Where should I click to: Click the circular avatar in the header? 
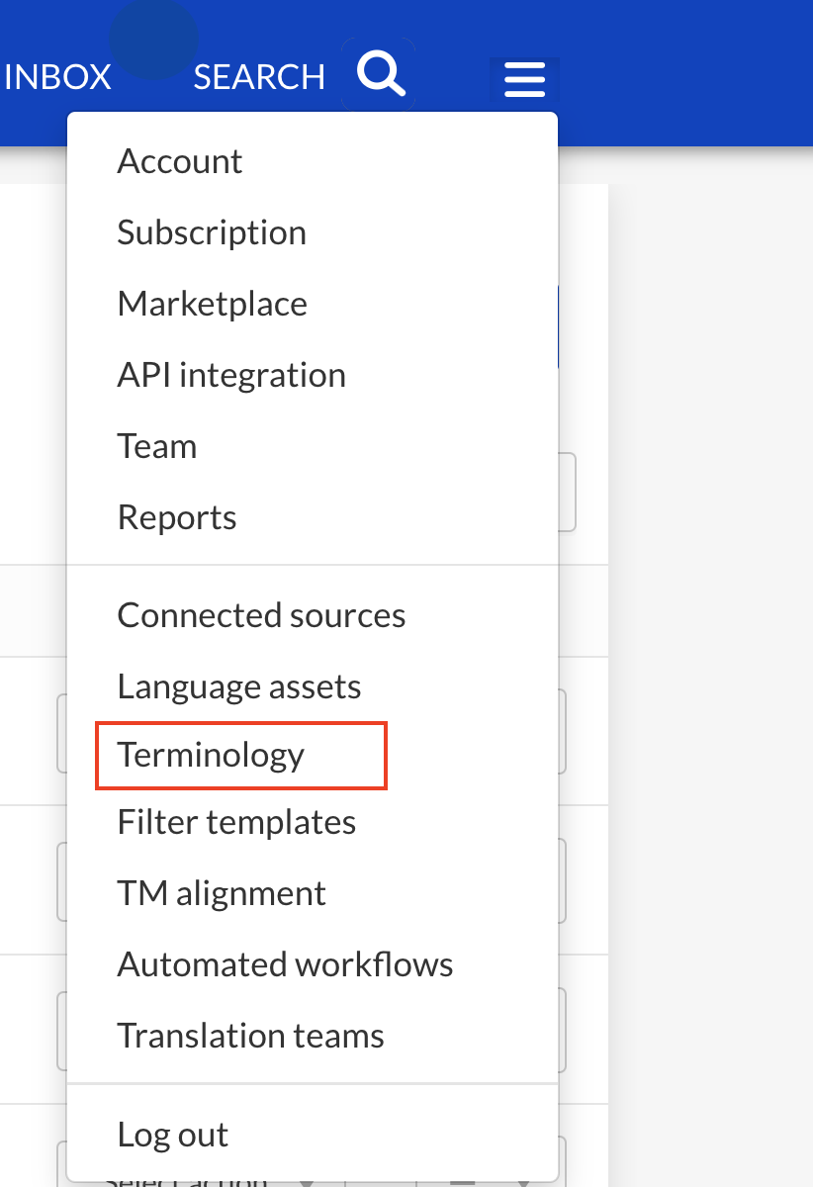(153, 40)
